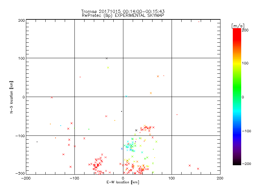This screenshot has width=259, height=194.
Task: Click the yellow X marker below the black one at 100 km north
Action: 108,68
